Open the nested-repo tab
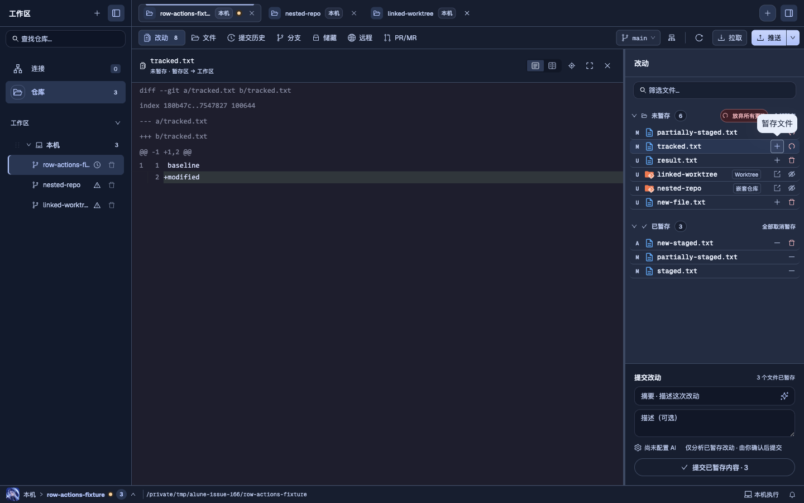The width and height of the screenshot is (804, 503). click(314, 13)
